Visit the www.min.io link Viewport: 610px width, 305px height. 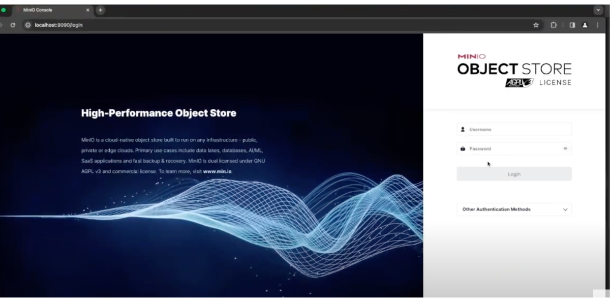[x=217, y=172]
